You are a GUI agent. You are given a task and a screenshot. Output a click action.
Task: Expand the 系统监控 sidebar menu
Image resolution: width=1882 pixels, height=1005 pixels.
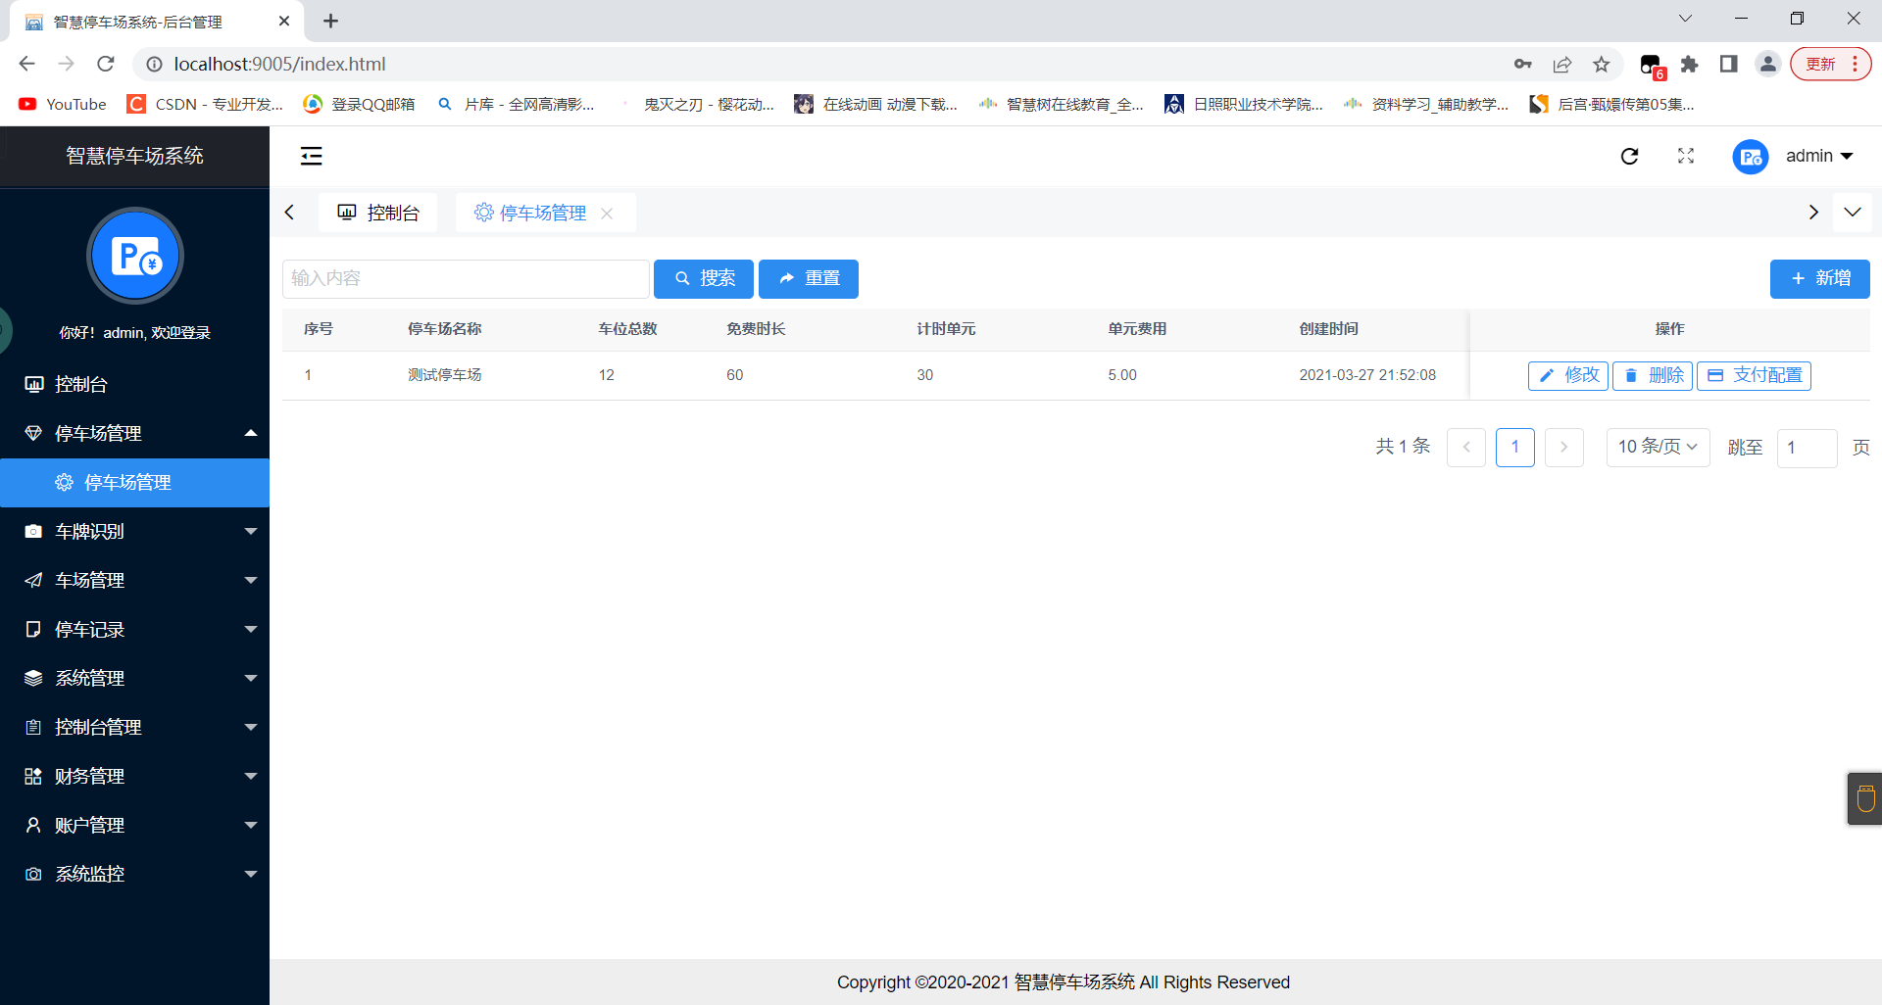pos(134,874)
